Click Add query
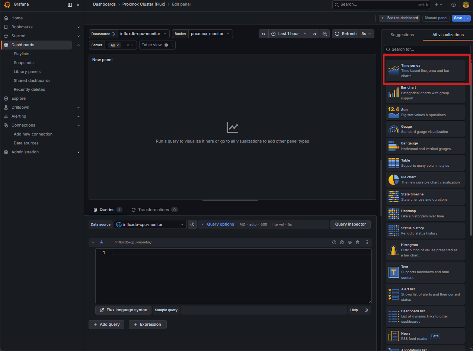The width and height of the screenshot is (473, 351). [x=106, y=325]
